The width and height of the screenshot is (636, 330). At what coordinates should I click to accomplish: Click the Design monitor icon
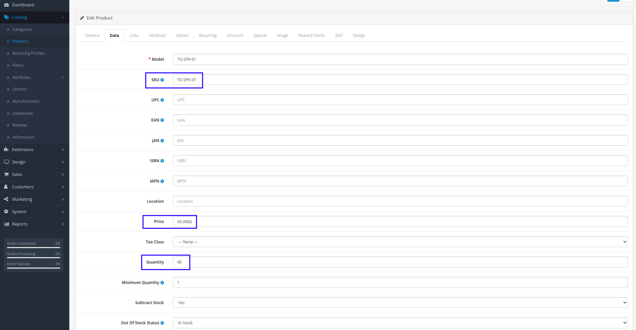tap(6, 162)
